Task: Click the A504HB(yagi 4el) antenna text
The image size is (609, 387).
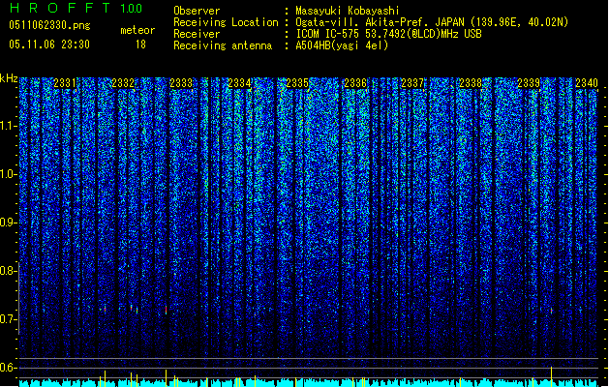Action: pyautogui.click(x=342, y=45)
